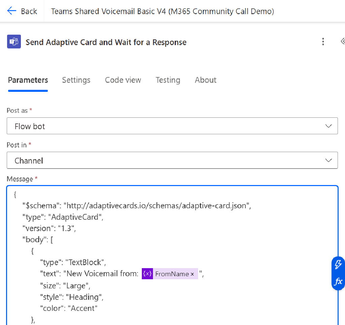
Task: Collapse the panel using the double-chevron icon
Action: [x=342, y=41]
